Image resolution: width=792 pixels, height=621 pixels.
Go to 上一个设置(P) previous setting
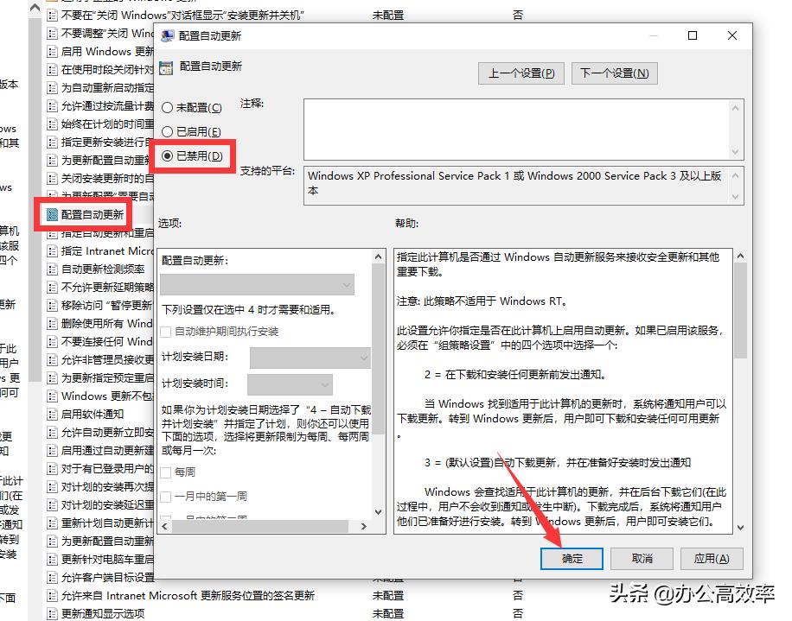coord(521,73)
